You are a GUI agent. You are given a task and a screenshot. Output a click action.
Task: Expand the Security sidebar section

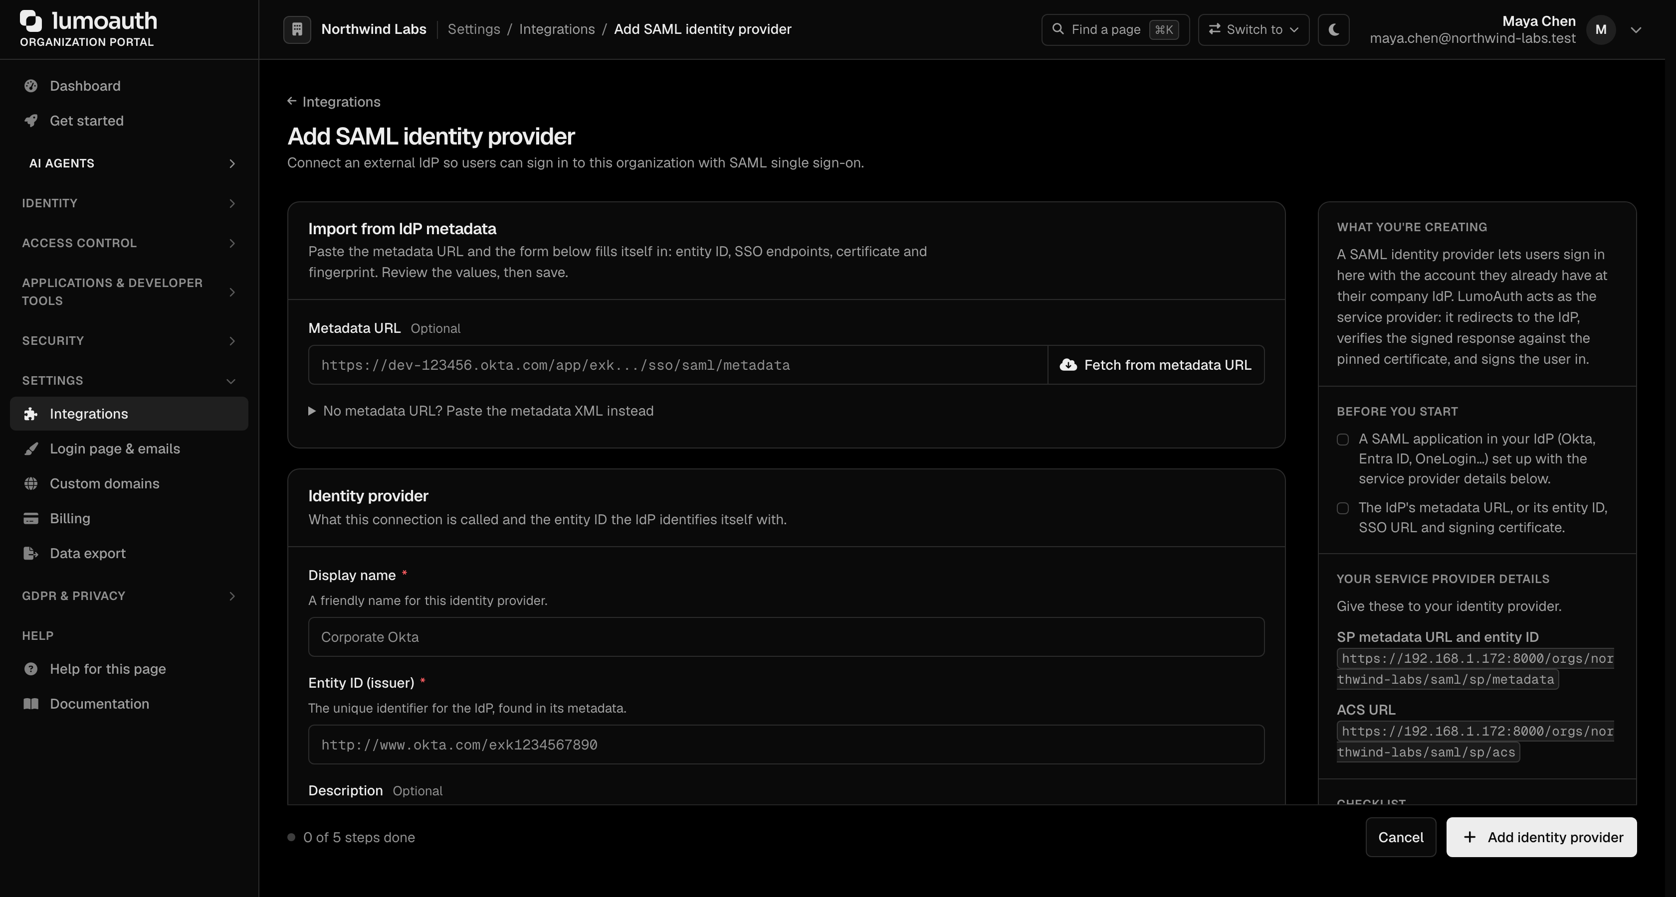pyautogui.click(x=129, y=340)
